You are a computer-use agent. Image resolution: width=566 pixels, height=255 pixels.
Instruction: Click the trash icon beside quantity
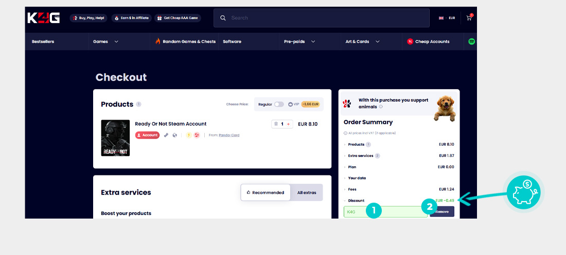pos(276,124)
